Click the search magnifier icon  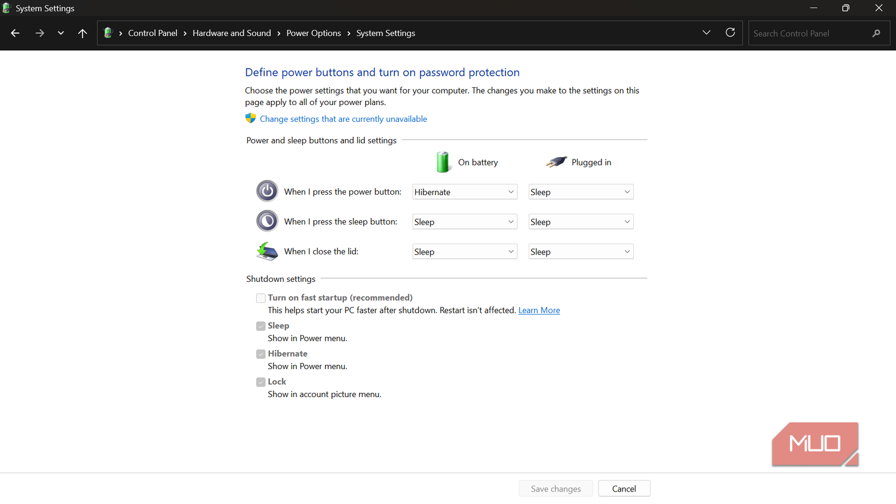[x=876, y=33]
